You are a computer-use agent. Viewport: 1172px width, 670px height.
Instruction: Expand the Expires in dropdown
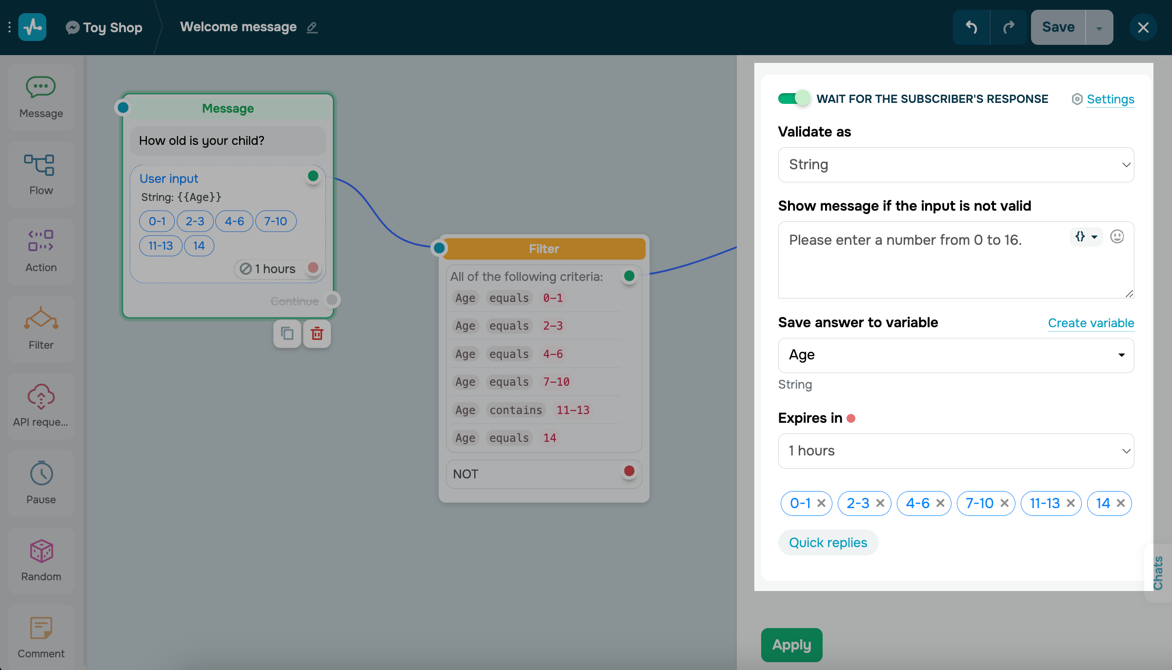tap(955, 451)
